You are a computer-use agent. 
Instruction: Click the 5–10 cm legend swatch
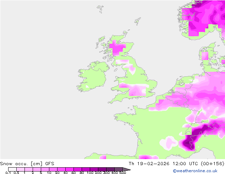pyautogui.click(x=45, y=169)
